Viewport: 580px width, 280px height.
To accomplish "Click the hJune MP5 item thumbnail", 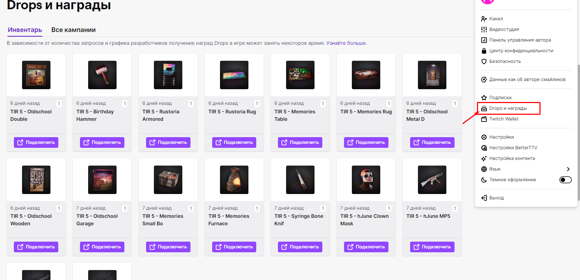I will pos(432,180).
